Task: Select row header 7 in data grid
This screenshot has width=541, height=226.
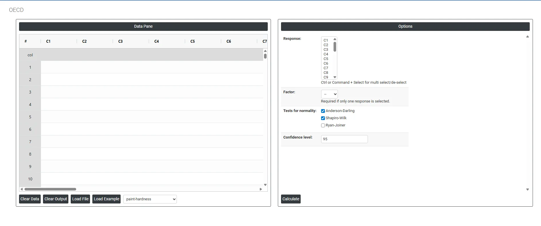Action: point(30,142)
